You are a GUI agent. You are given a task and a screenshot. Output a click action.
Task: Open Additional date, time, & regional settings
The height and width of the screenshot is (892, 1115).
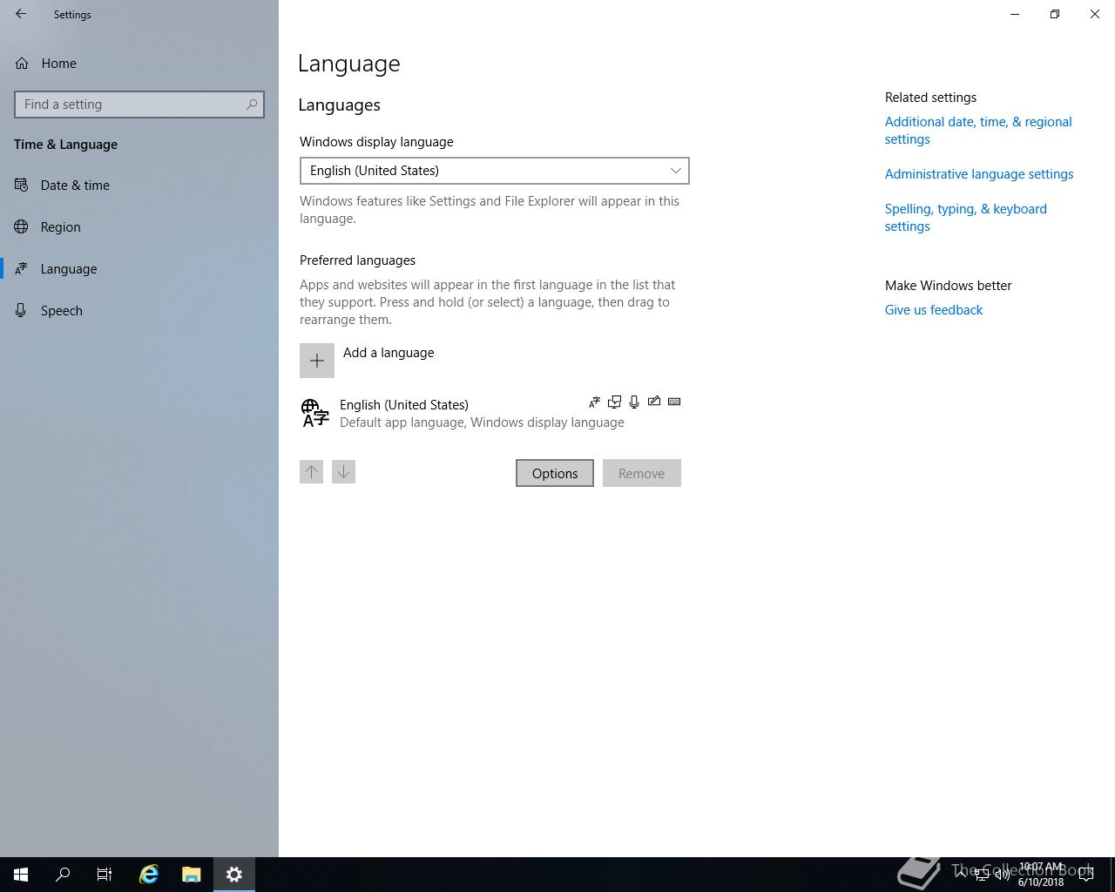point(978,131)
